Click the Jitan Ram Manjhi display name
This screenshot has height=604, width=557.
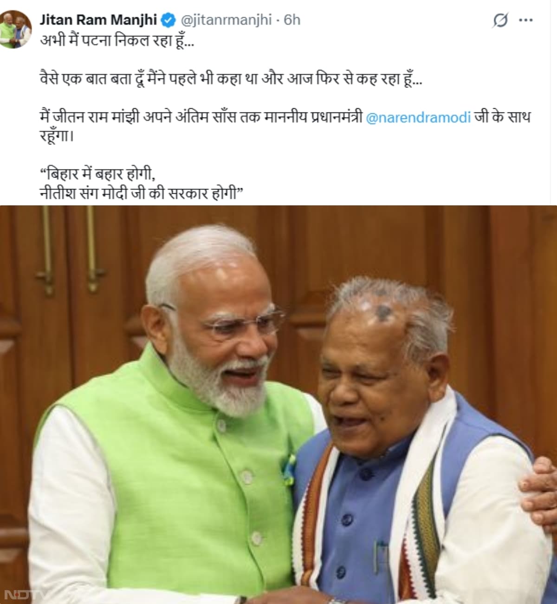tap(98, 20)
